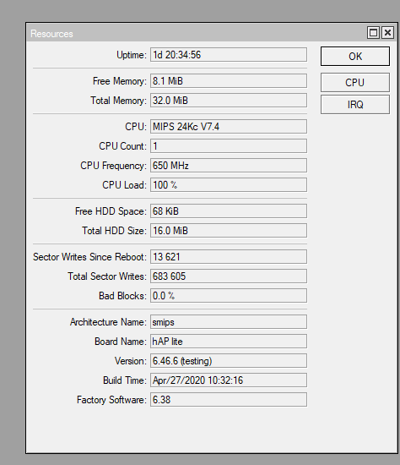Click the Board Name field hAP lite
The width and height of the screenshot is (400, 465).
(229, 342)
